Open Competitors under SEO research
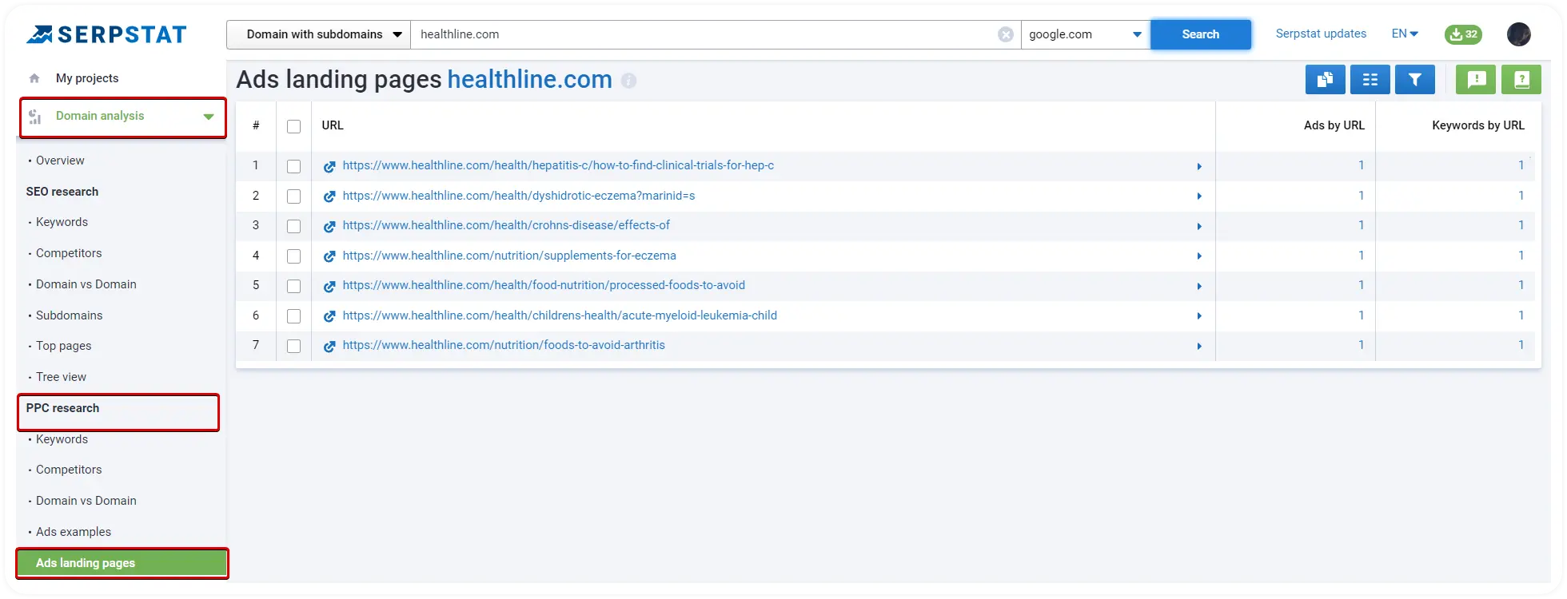1567x599 pixels. click(69, 253)
